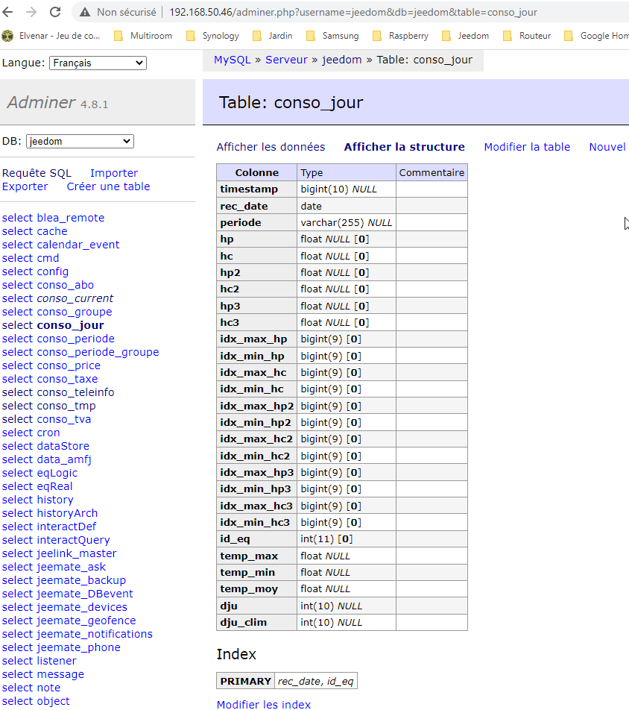Click Serveur in the breadcrumb
This screenshot has height=710, width=629.
click(286, 60)
